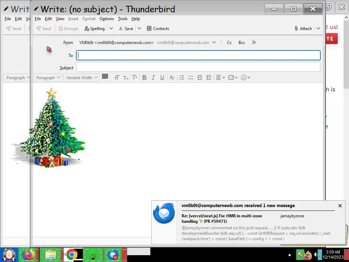Expand the Save dropdown arrow
The width and height of the screenshot is (349, 262).
click(x=139, y=29)
